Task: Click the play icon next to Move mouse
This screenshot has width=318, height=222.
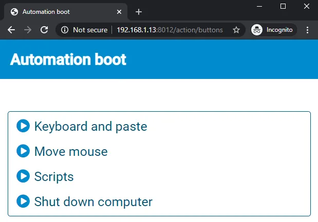Action: click(23, 151)
